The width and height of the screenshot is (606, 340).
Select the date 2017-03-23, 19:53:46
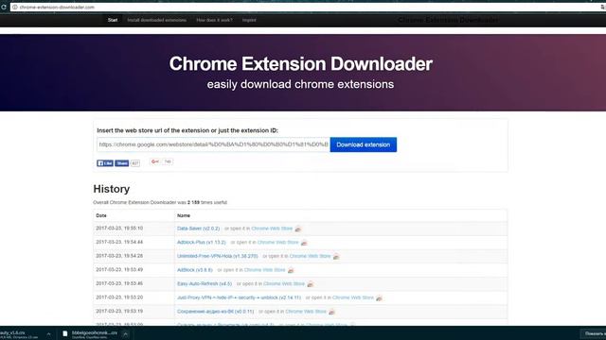pos(119,283)
